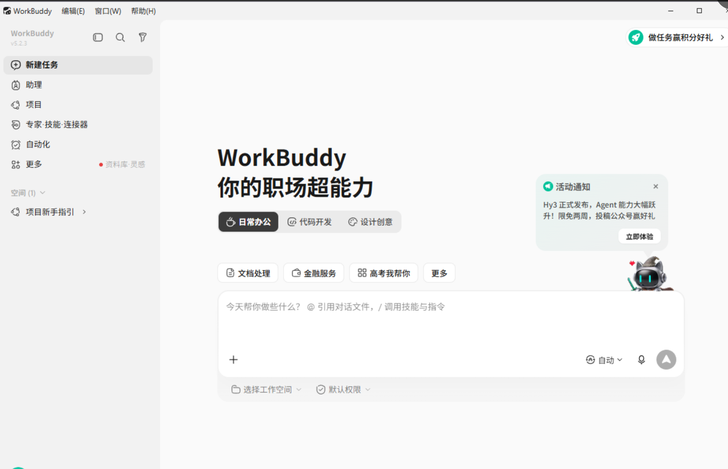Collapse the 空间 (1) section
Image resolution: width=728 pixels, height=469 pixels.
(x=28, y=193)
